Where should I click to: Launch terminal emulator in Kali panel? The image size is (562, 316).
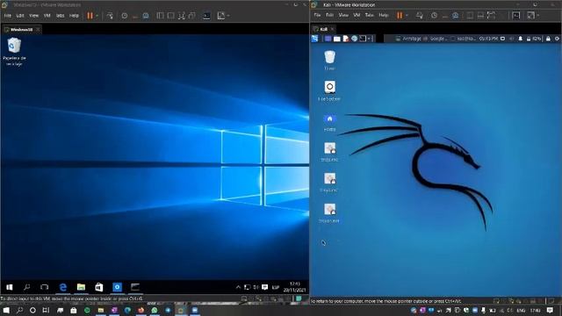point(363,39)
